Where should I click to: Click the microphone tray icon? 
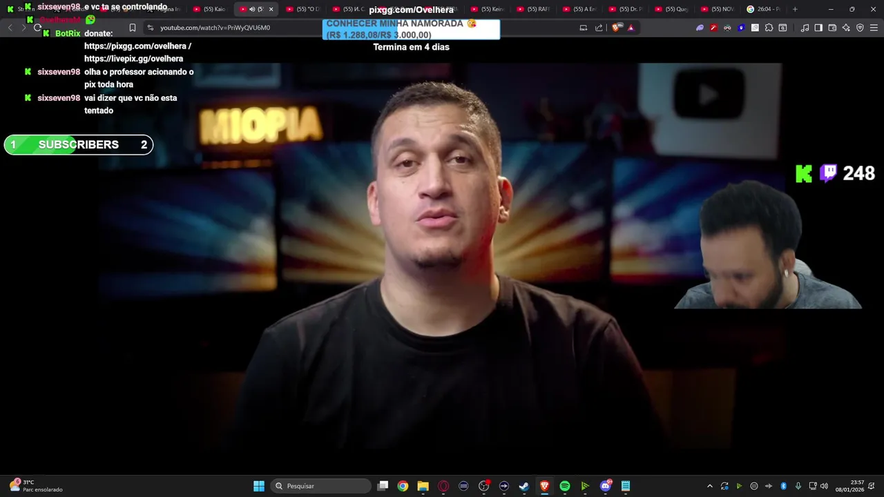(x=798, y=486)
